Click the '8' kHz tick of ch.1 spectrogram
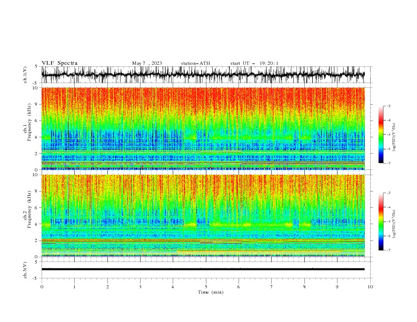 point(36,104)
